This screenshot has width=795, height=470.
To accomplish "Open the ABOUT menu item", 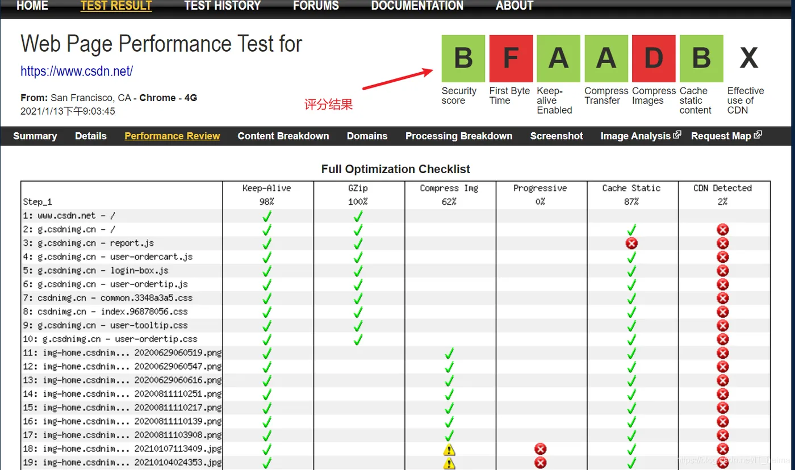I will (x=514, y=6).
